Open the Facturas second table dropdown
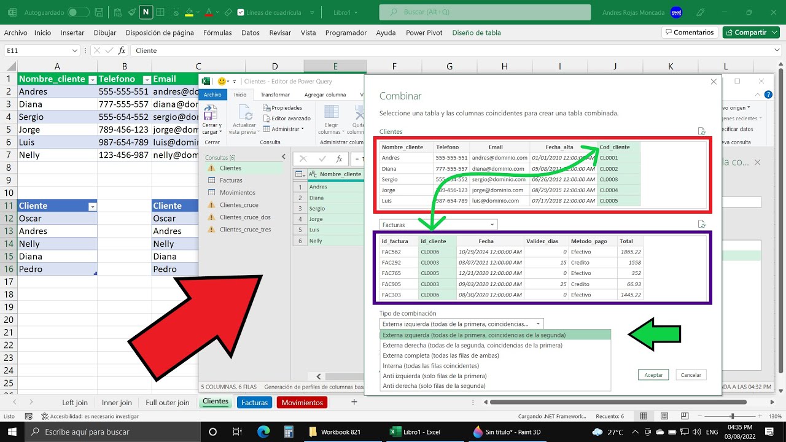The width and height of the screenshot is (786, 442). point(438,225)
